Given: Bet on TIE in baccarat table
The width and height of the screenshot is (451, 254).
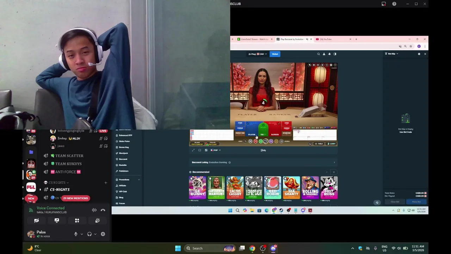Looking at the screenshot, I should coord(263,130).
